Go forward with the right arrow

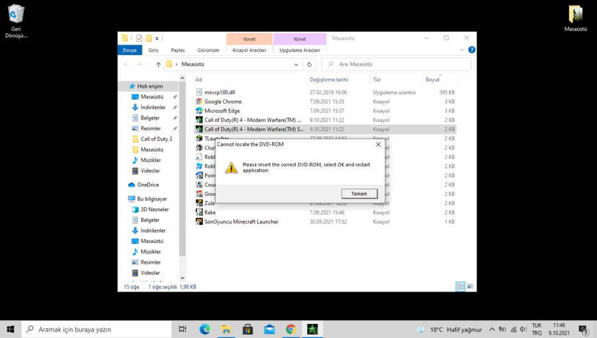tap(139, 64)
